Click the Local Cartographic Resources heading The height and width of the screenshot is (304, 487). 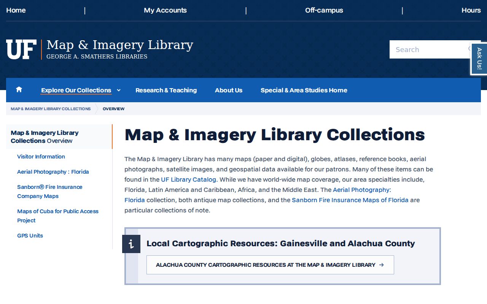click(x=281, y=244)
